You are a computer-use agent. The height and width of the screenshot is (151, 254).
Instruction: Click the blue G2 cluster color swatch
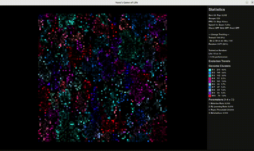(x=210, y=73)
